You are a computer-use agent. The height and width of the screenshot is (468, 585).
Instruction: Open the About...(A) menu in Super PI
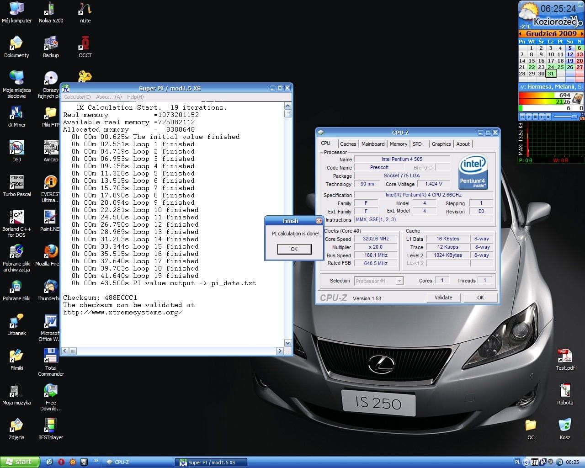pos(109,97)
